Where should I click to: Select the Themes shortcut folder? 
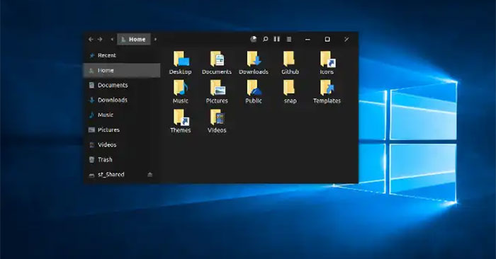(x=181, y=117)
